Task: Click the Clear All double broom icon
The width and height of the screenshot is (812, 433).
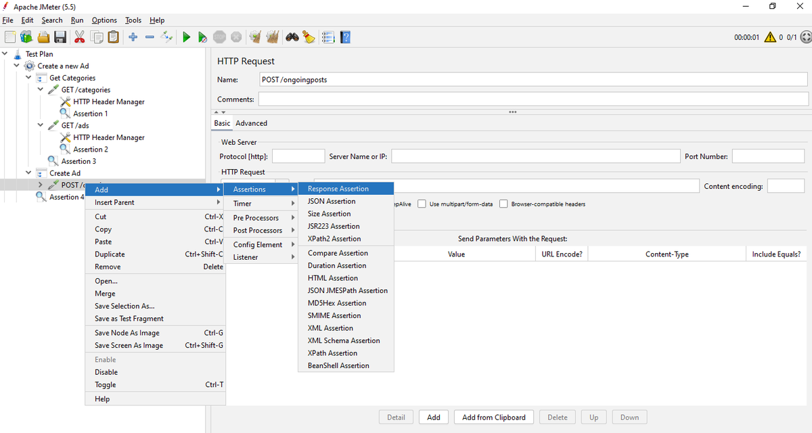Action: click(x=273, y=37)
